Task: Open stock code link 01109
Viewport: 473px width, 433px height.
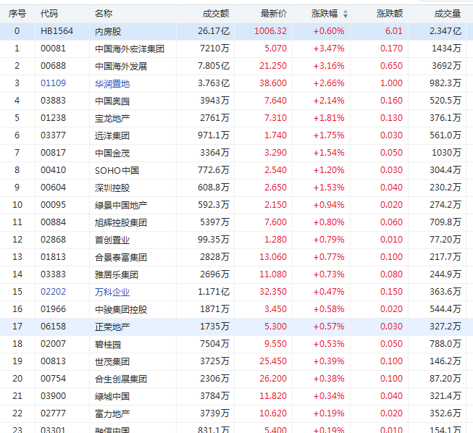Action: coord(53,83)
